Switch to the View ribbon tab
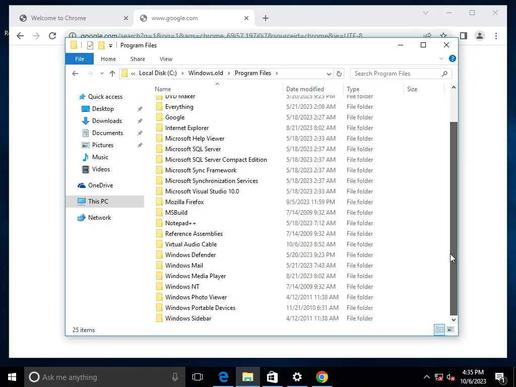The height and width of the screenshot is (387, 516). [x=166, y=59]
